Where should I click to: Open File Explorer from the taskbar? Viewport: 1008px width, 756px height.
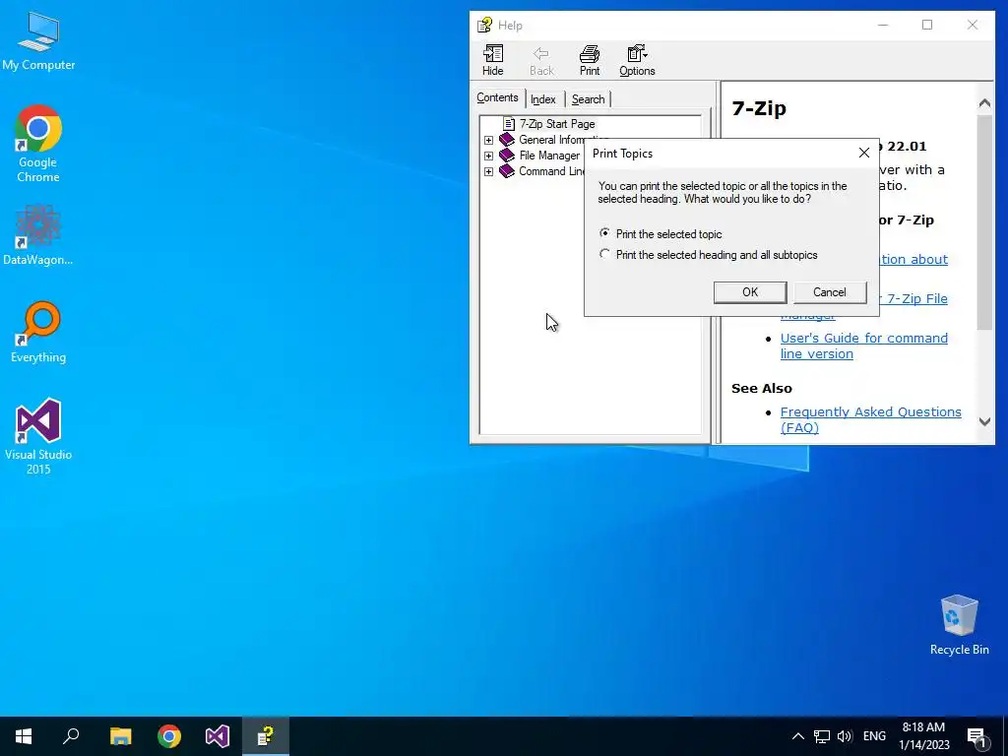[120, 736]
